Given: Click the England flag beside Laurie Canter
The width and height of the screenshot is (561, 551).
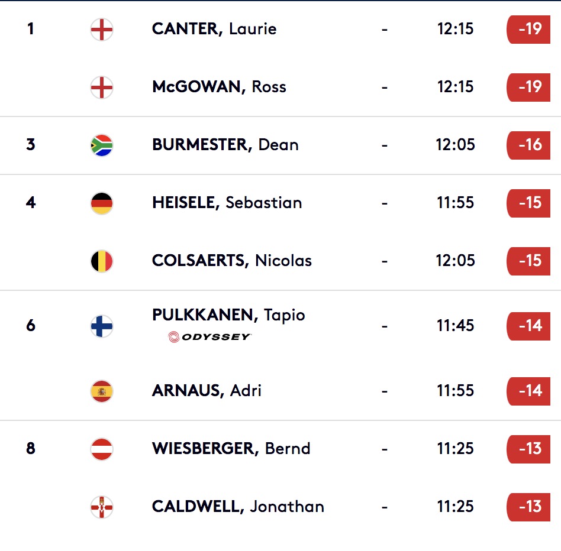Looking at the screenshot, I should pyautogui.click(x=102, y=29).
